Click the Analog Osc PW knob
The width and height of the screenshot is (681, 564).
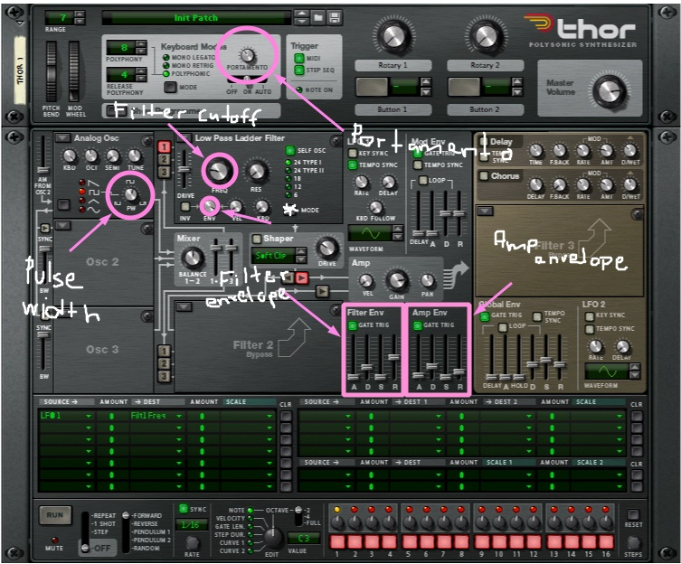tap(129, 193)
